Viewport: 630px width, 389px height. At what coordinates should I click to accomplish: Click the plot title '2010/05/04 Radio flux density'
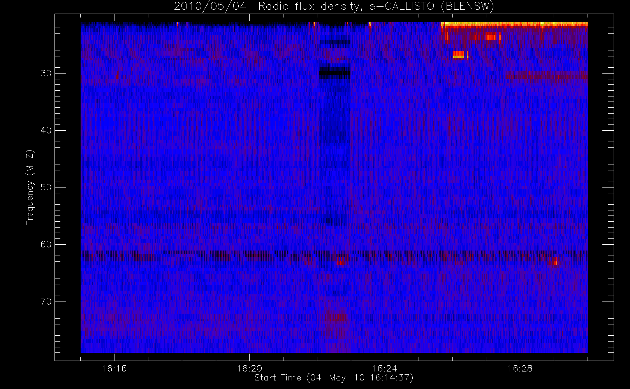[x=334, y=7]
